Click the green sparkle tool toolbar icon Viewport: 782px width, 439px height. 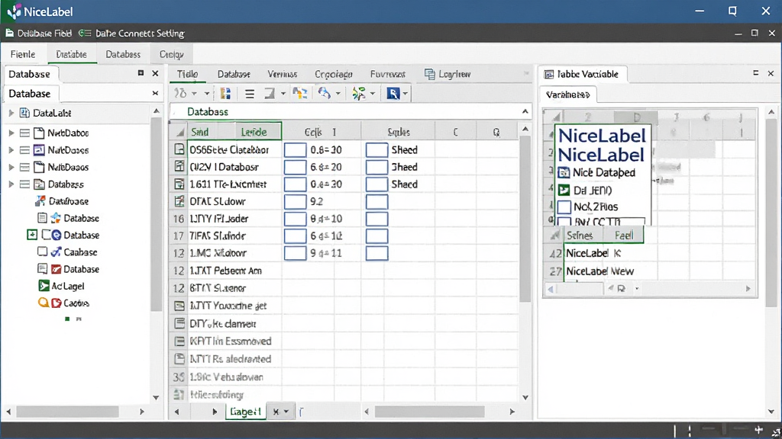[359, 94]
